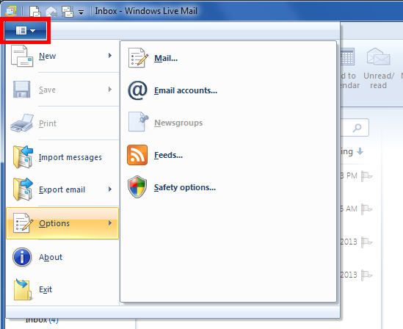
Task: Click the Save floppy disk icon
Action: [x=21, y=90]
